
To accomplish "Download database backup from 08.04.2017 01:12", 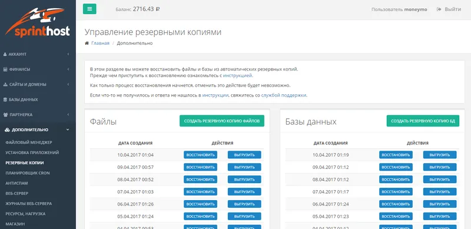I will pos(440,180).
